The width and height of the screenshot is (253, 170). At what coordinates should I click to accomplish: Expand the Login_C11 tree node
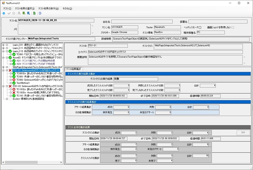(x=3, y=48)
